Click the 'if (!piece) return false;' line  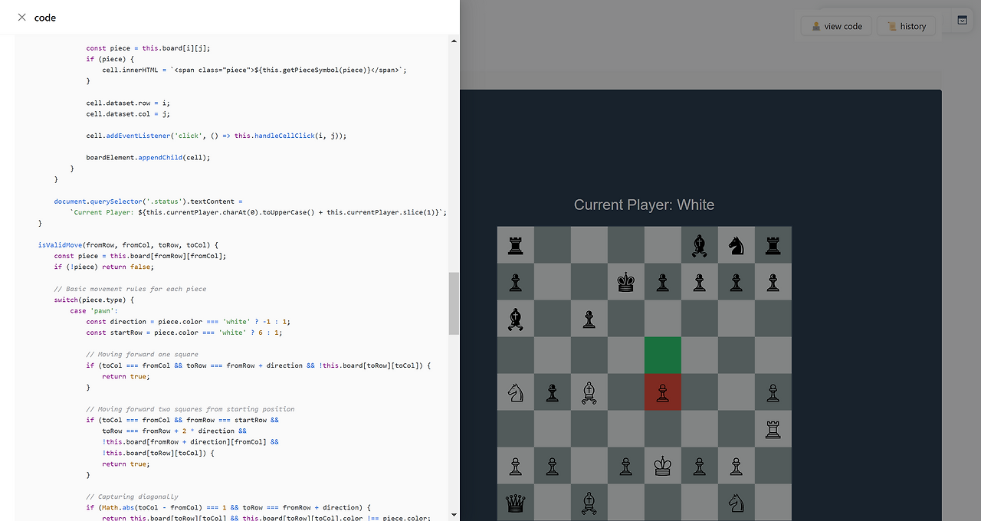click(104, 267)
